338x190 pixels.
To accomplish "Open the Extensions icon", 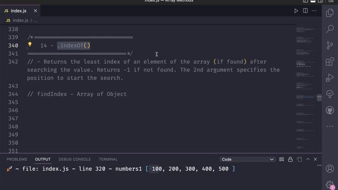I will point(330,62).
